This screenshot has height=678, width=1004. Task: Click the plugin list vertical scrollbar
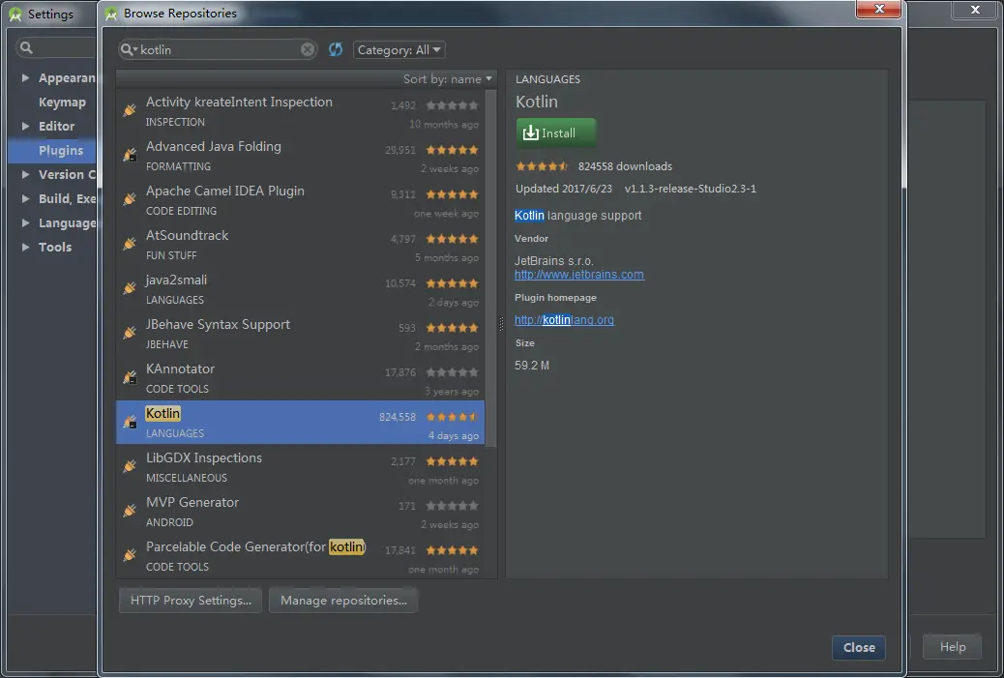tap(491, 267)
